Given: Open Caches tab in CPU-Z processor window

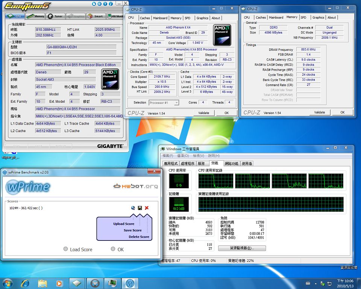Looking at the screenshot, I should point(144,18).
